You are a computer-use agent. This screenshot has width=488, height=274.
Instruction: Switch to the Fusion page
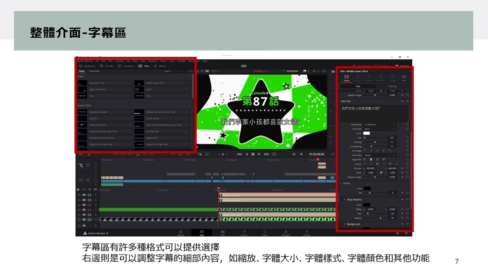(x=244, y=233)
